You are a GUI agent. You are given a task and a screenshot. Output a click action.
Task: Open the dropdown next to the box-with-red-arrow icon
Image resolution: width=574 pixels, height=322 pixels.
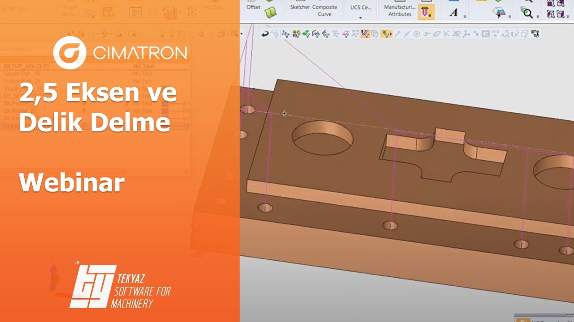coord(510,17)
